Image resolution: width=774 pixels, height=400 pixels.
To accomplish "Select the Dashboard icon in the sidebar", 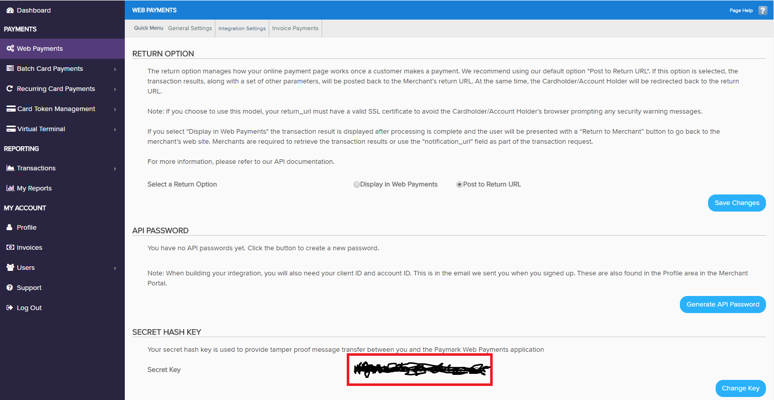I will [10, 10].
